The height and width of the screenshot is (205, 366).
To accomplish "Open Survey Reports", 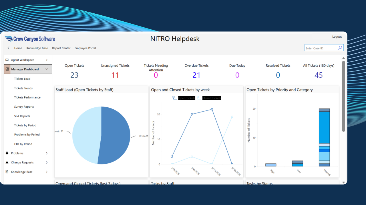I will tap(24, 107).
